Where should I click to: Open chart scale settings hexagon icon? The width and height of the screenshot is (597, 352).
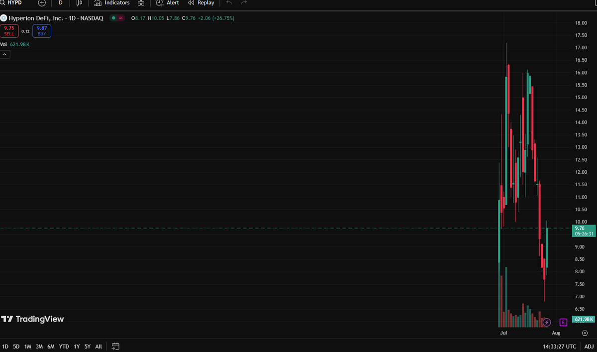(584, 333)
